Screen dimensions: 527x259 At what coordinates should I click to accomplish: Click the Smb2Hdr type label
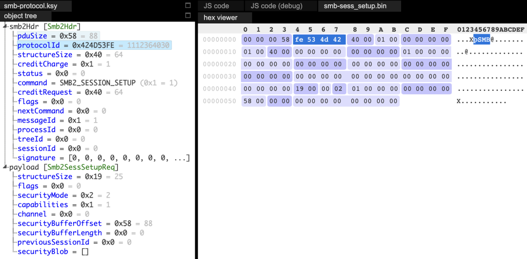[x=62, y=26]
